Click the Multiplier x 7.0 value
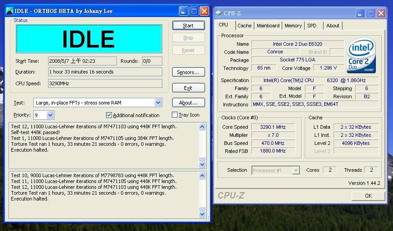393x231 pixels. tap(273, 135)
